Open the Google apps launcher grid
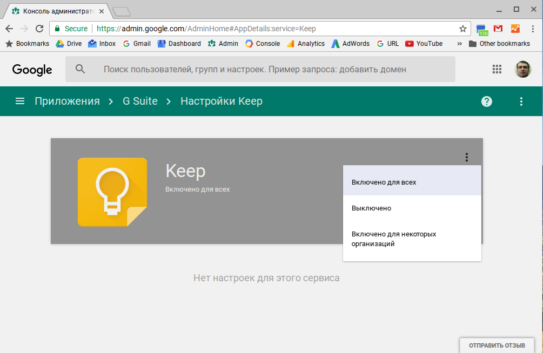The width and height of the screenshot is (543, 353). pyautogui.click(x=497, y=69)
